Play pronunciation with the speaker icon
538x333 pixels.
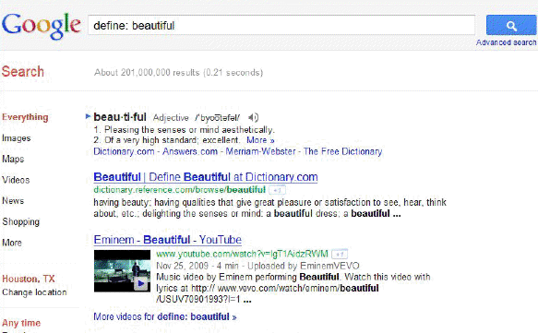[x=253, y=118]
